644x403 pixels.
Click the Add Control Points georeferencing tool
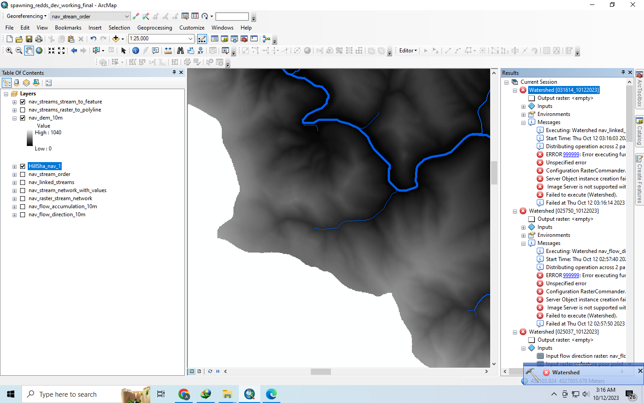point(135,16)
